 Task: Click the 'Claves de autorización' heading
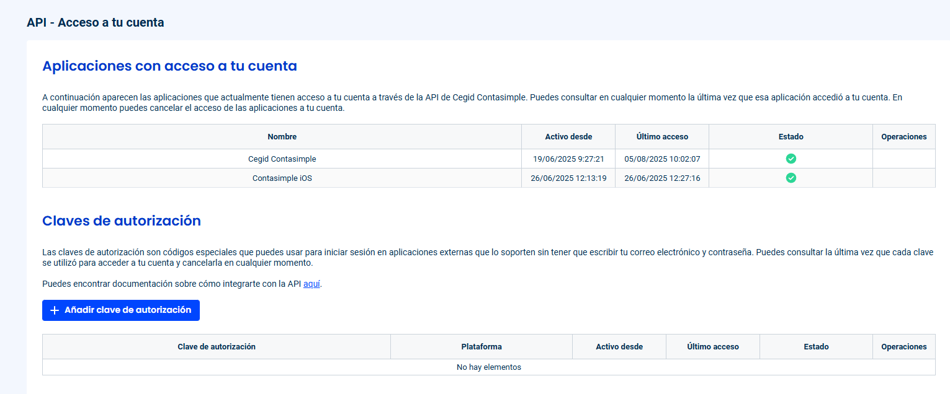pyautogui.click(x=122, y=221)
